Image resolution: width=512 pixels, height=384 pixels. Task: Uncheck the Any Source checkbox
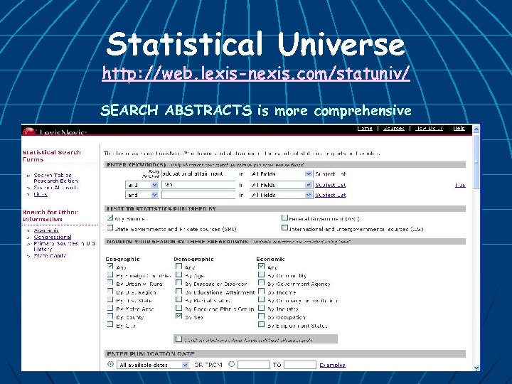(110, 218)
